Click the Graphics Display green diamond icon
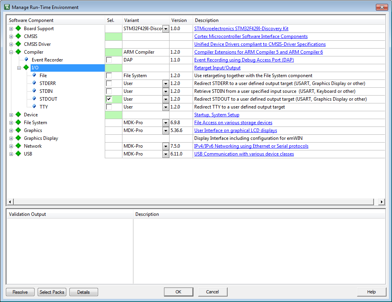The width and height of the screenshot is (392, 302). [x=18, y=138]
